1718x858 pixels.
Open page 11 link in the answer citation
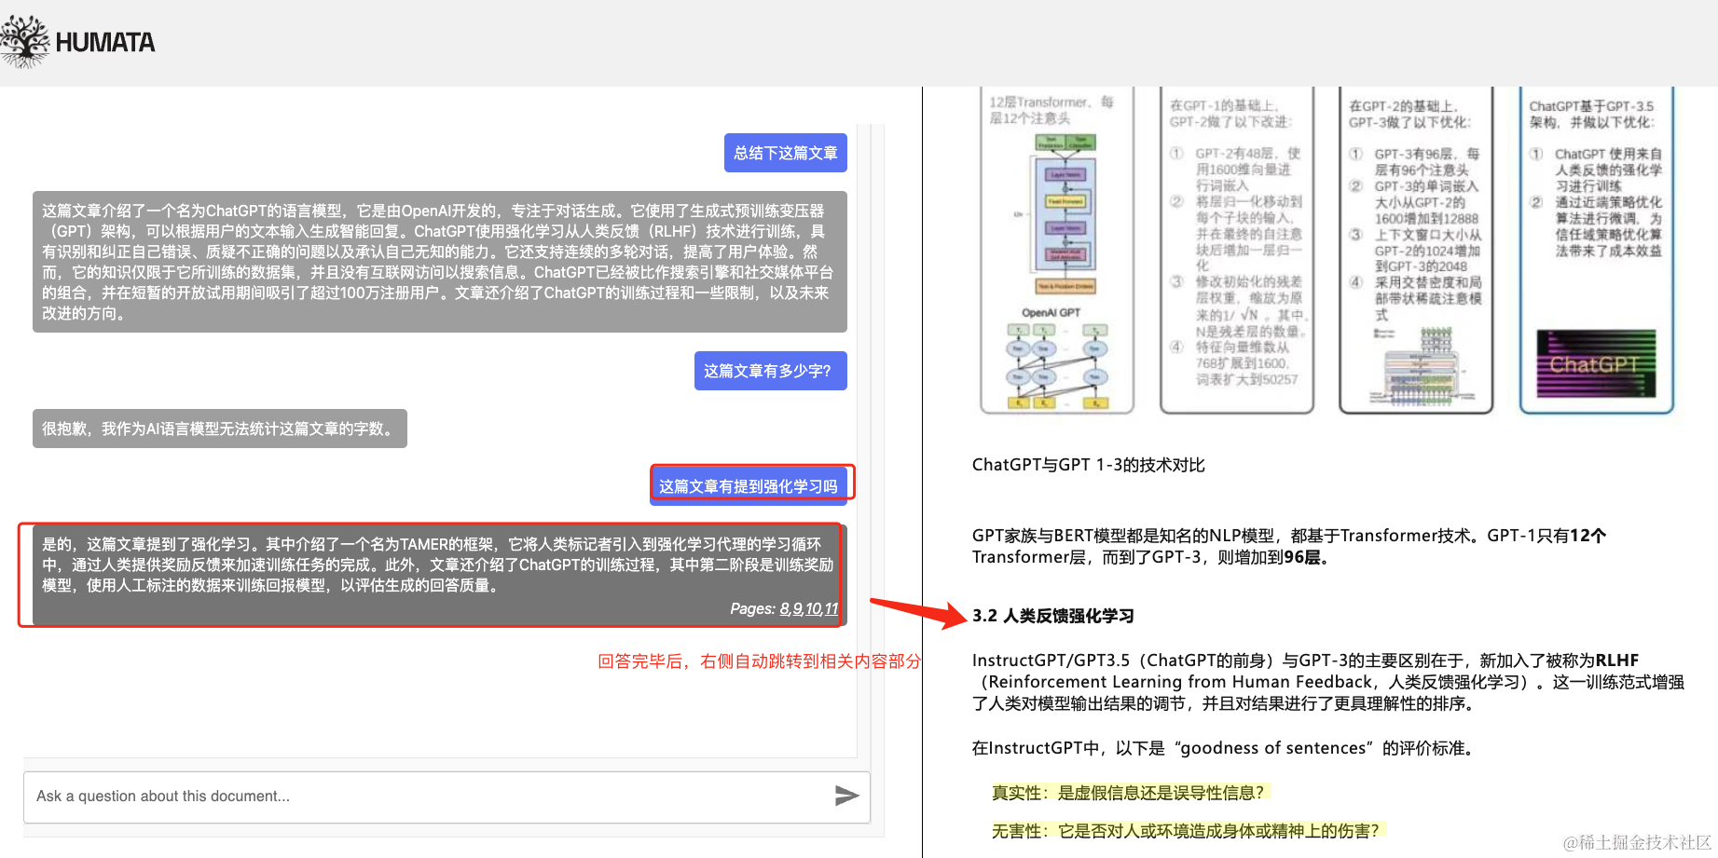[831, 609]
